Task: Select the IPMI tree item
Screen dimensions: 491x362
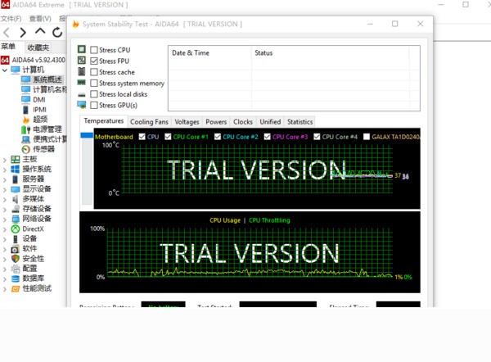Action: pos(34,110)
